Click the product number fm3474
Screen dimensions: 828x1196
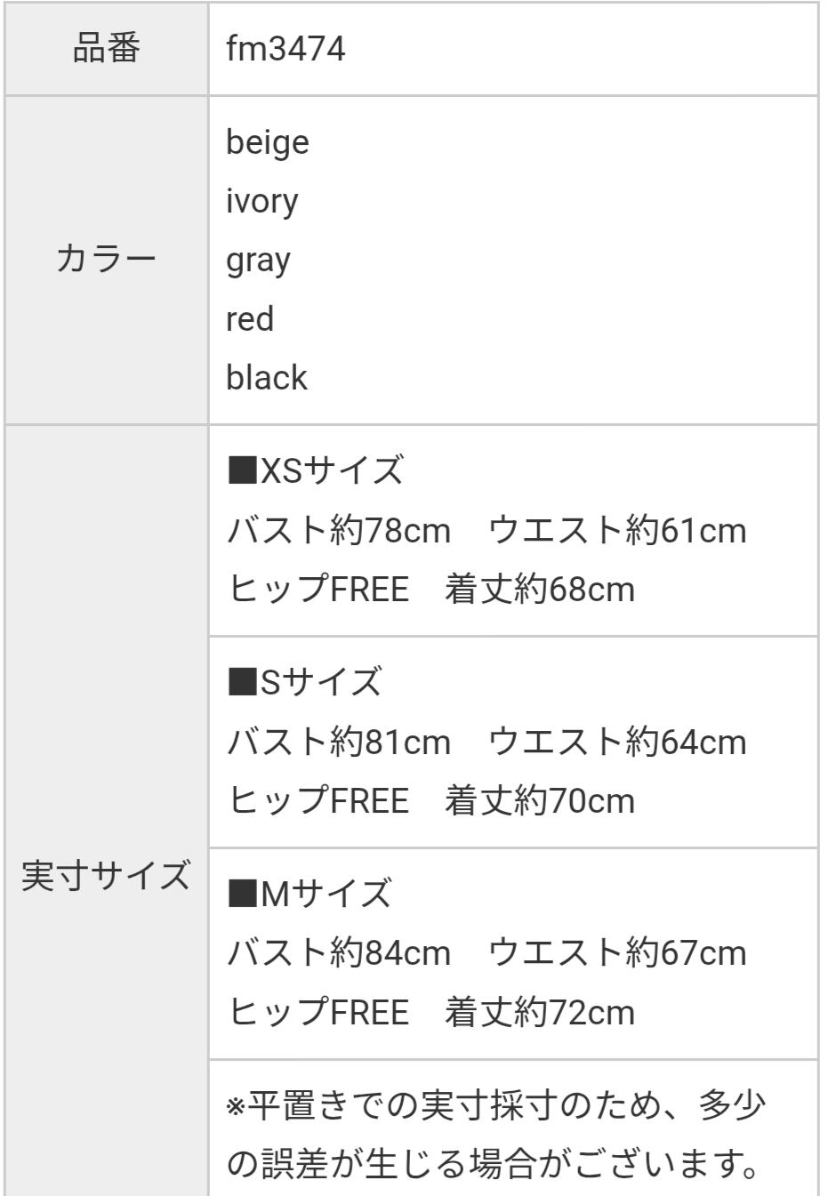pos(285,48)
